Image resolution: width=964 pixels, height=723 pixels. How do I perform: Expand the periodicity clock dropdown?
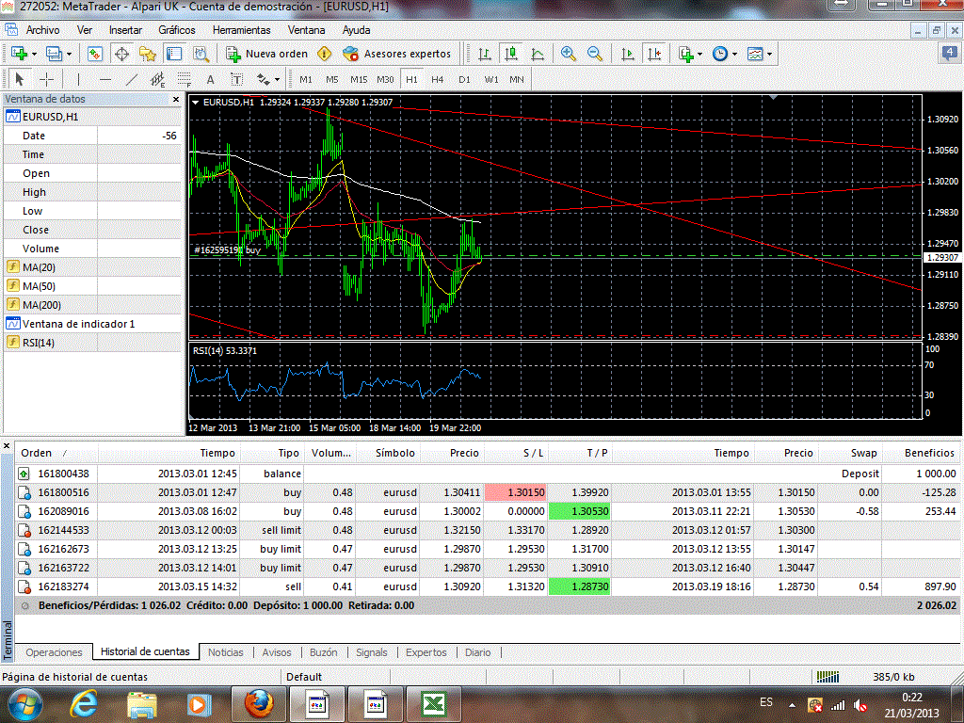click(724, 54)
